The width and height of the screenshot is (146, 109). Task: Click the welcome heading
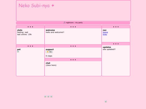(50, 30)
